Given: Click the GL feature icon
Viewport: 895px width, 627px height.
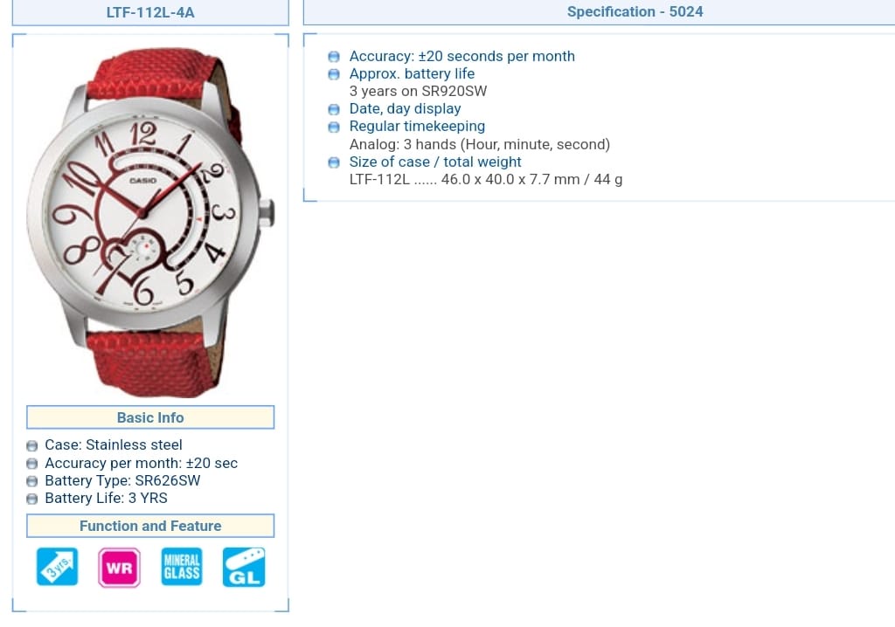Looking at the screenshot, I should pyautogui.click(x=244, y=567).
